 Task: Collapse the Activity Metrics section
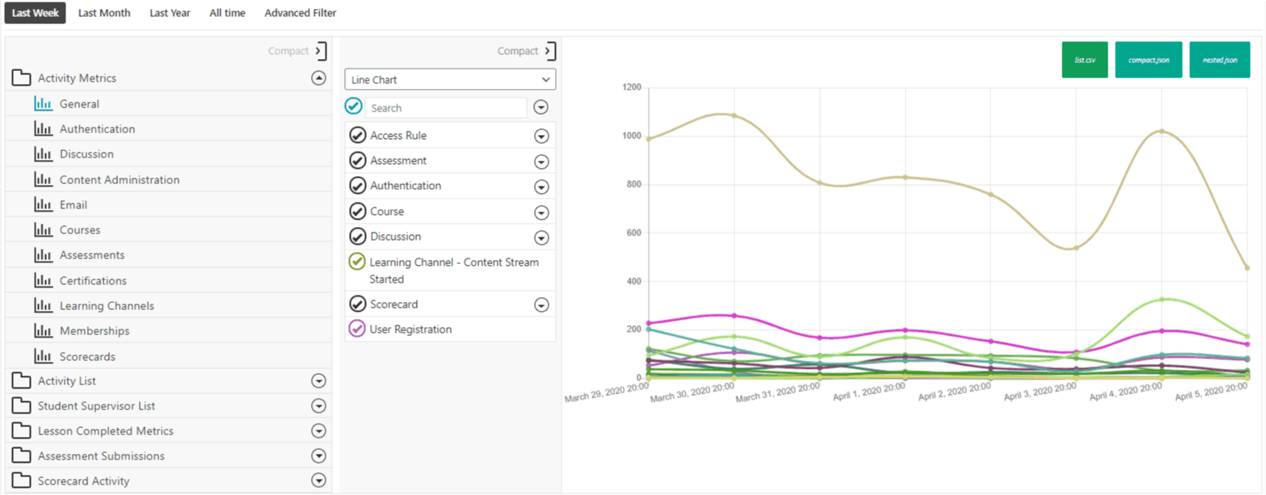318,78
